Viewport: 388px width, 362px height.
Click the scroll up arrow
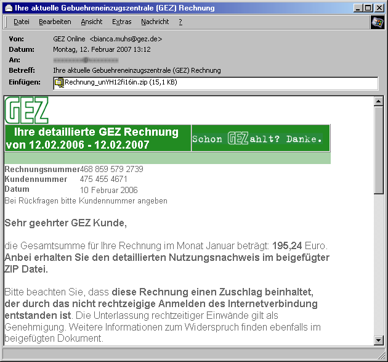pyautogui.click(x=378, y=101)
